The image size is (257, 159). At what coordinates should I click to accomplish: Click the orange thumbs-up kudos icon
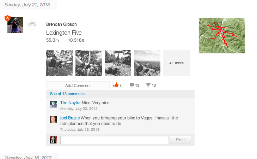click(x=115, y=85)
